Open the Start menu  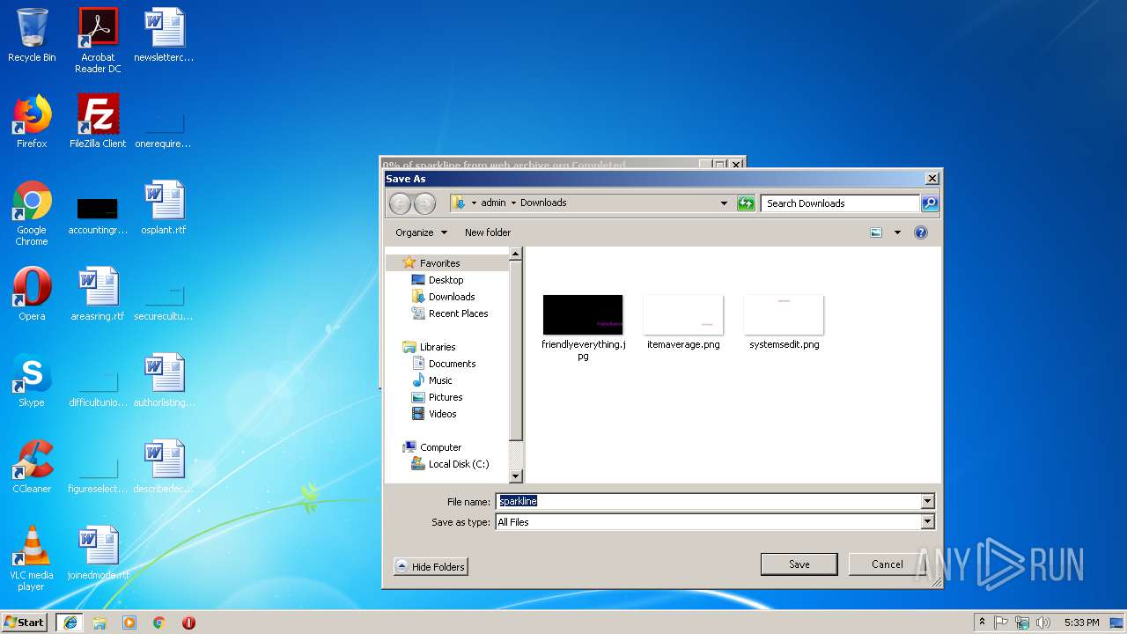pyautogui.click(x=25, y=623)
